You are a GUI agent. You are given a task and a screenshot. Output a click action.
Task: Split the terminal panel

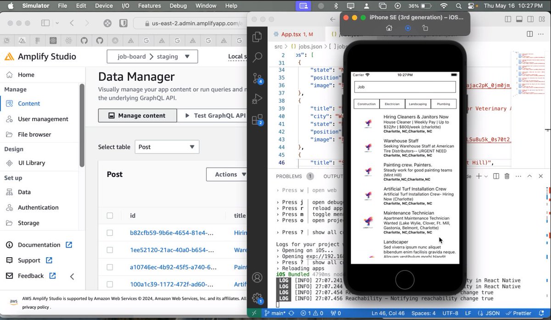pos(496,176)
